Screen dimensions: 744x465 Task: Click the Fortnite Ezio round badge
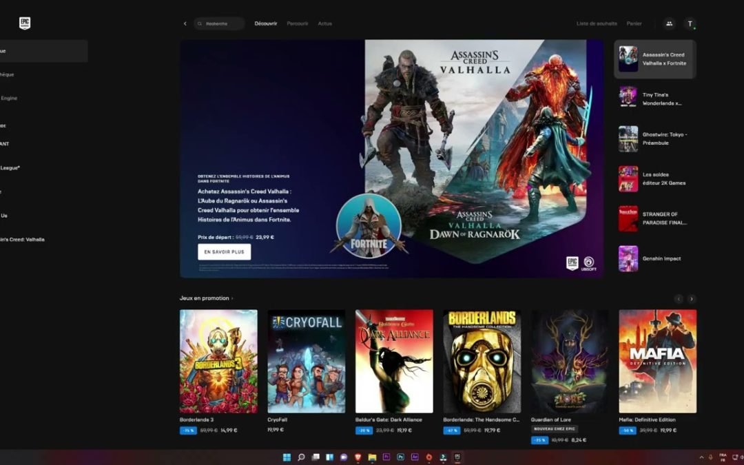click(x=369, y=225)
